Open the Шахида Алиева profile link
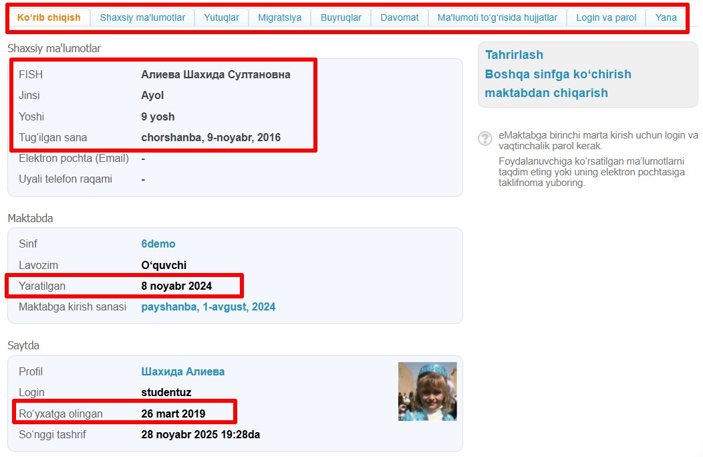 point(182,372)
